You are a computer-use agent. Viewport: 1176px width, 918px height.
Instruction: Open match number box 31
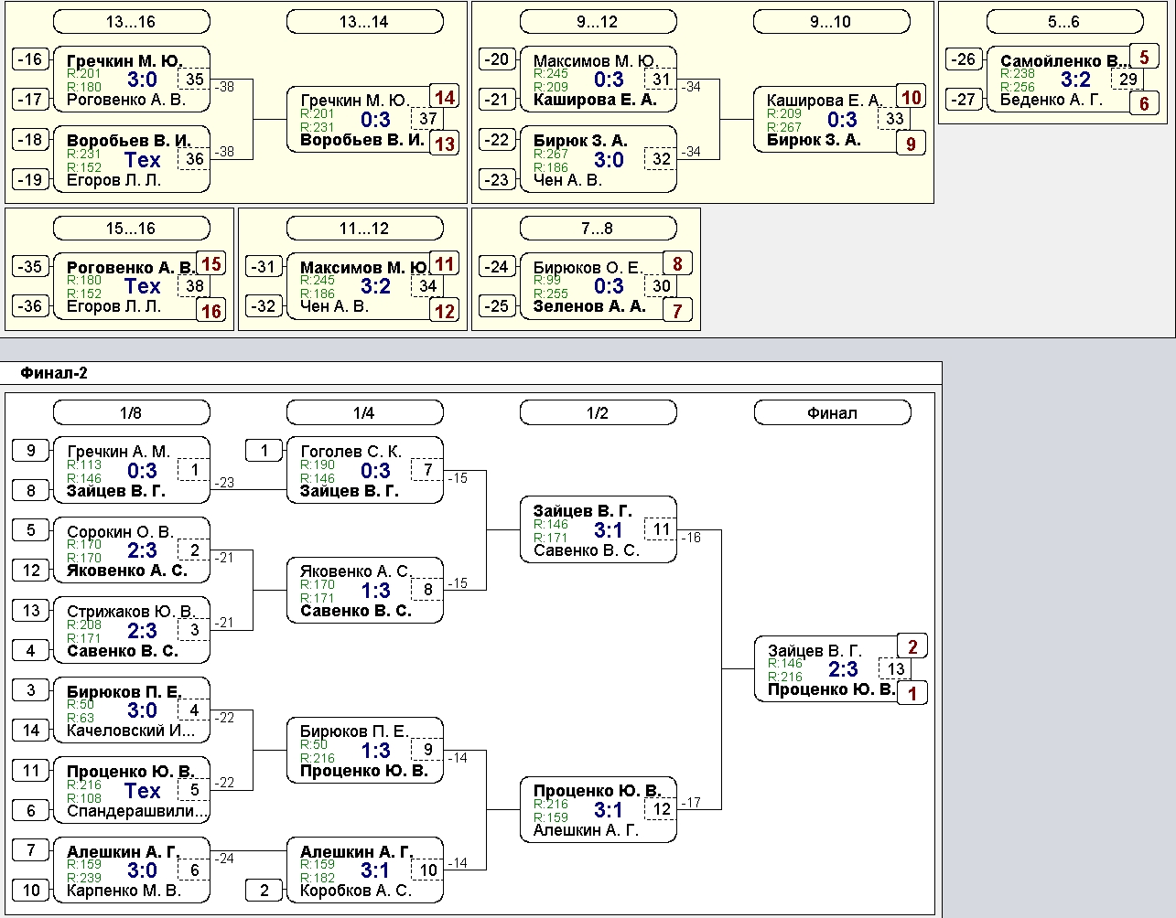[x=662, y=80]
